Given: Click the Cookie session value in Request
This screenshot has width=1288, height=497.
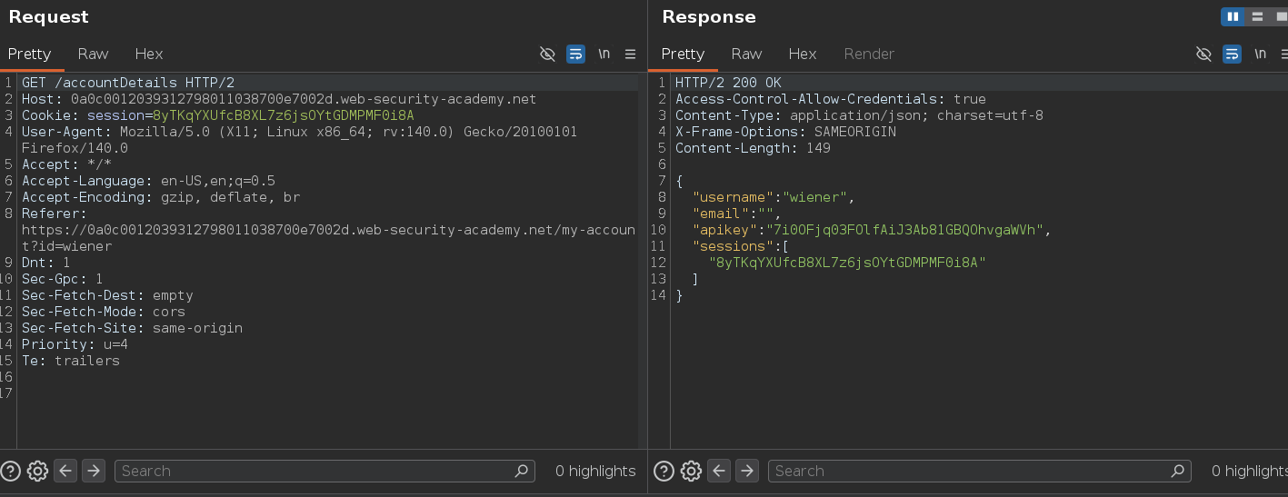Looking at the screenshot, I should [283, 115].
